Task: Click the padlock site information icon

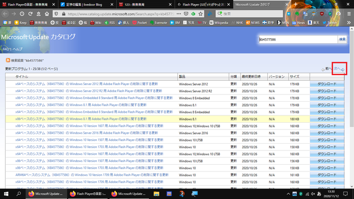Action: pos(64,14)
